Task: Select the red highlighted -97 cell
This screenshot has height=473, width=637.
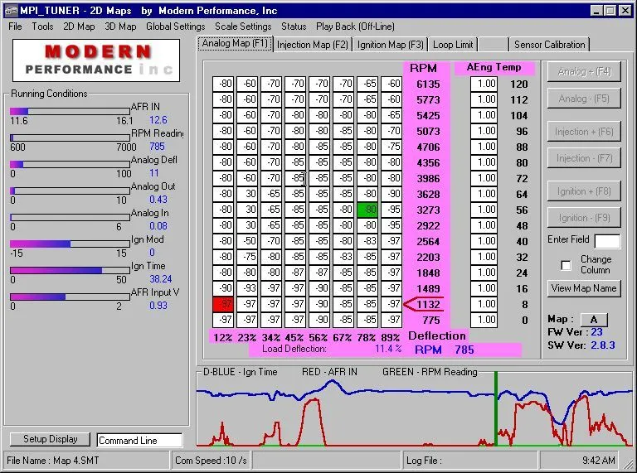Action: [223, 304]
